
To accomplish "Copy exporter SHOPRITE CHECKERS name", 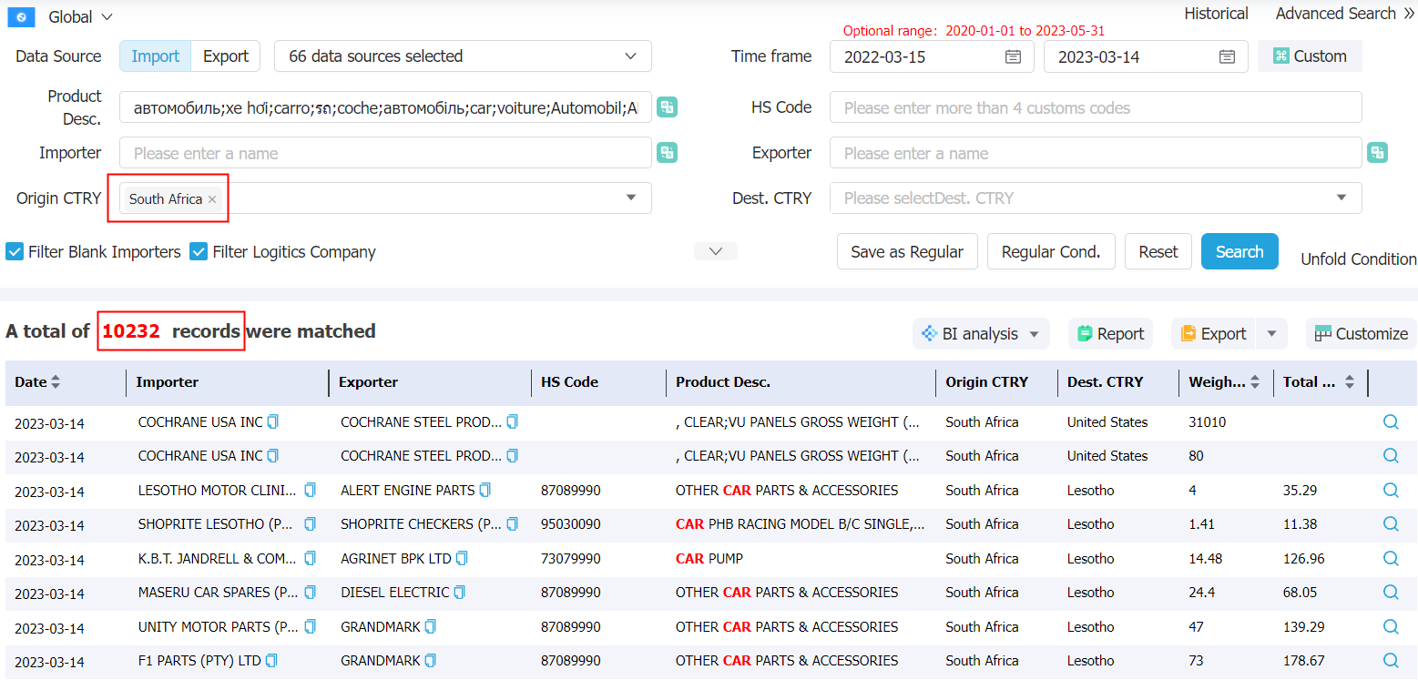I will [x=512, y=524].
